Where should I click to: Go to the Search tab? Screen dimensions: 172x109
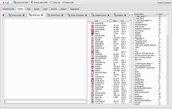click(x=37, y=9)
